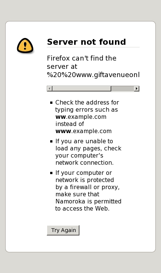This screenshot has width=161, height=273.
Task: Click the firewall or proxy tip text
Action: 88,191
